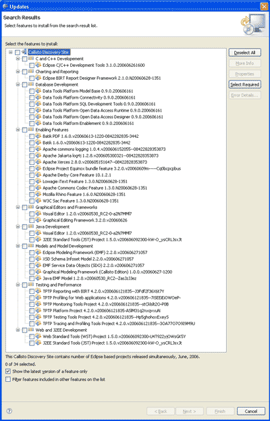The width and height of the screenshot is (270, 421).
Task: Click the Data Tools Platform Enablement icon
Action: point(38,123)
